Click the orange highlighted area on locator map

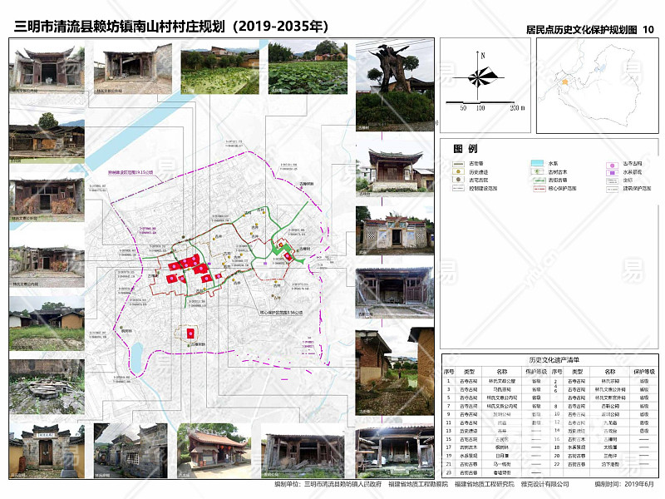[565, 82]
